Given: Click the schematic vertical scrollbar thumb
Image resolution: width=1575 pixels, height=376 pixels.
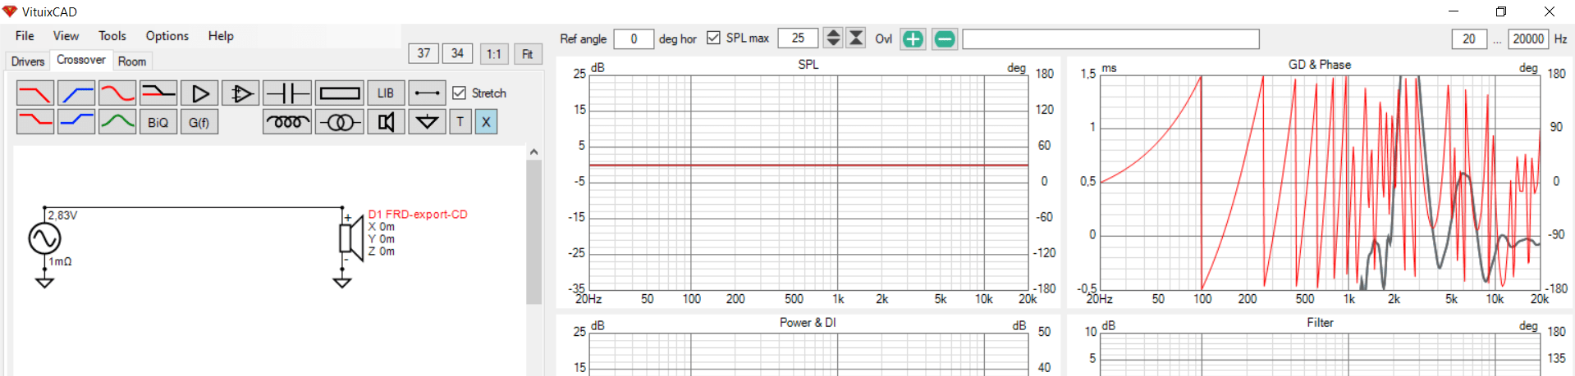Looking at the screenshot, I should tap(533, 233).
